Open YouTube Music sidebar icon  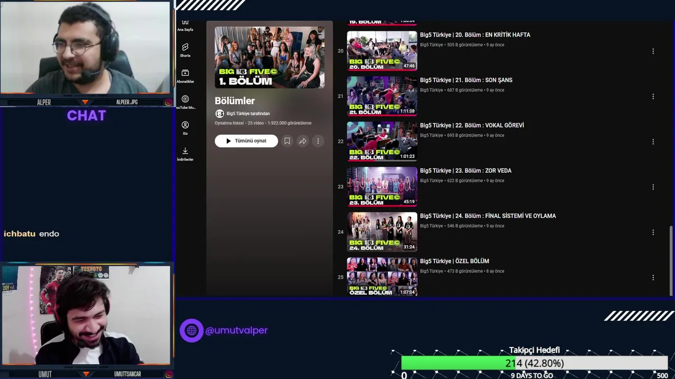185,102
